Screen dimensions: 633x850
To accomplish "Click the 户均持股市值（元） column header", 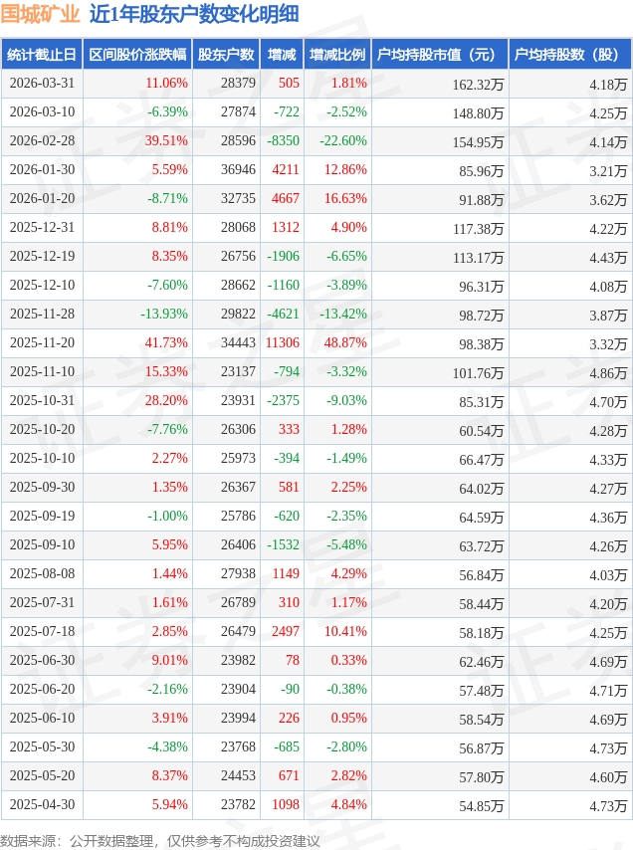I will click(x=439, y=55).
